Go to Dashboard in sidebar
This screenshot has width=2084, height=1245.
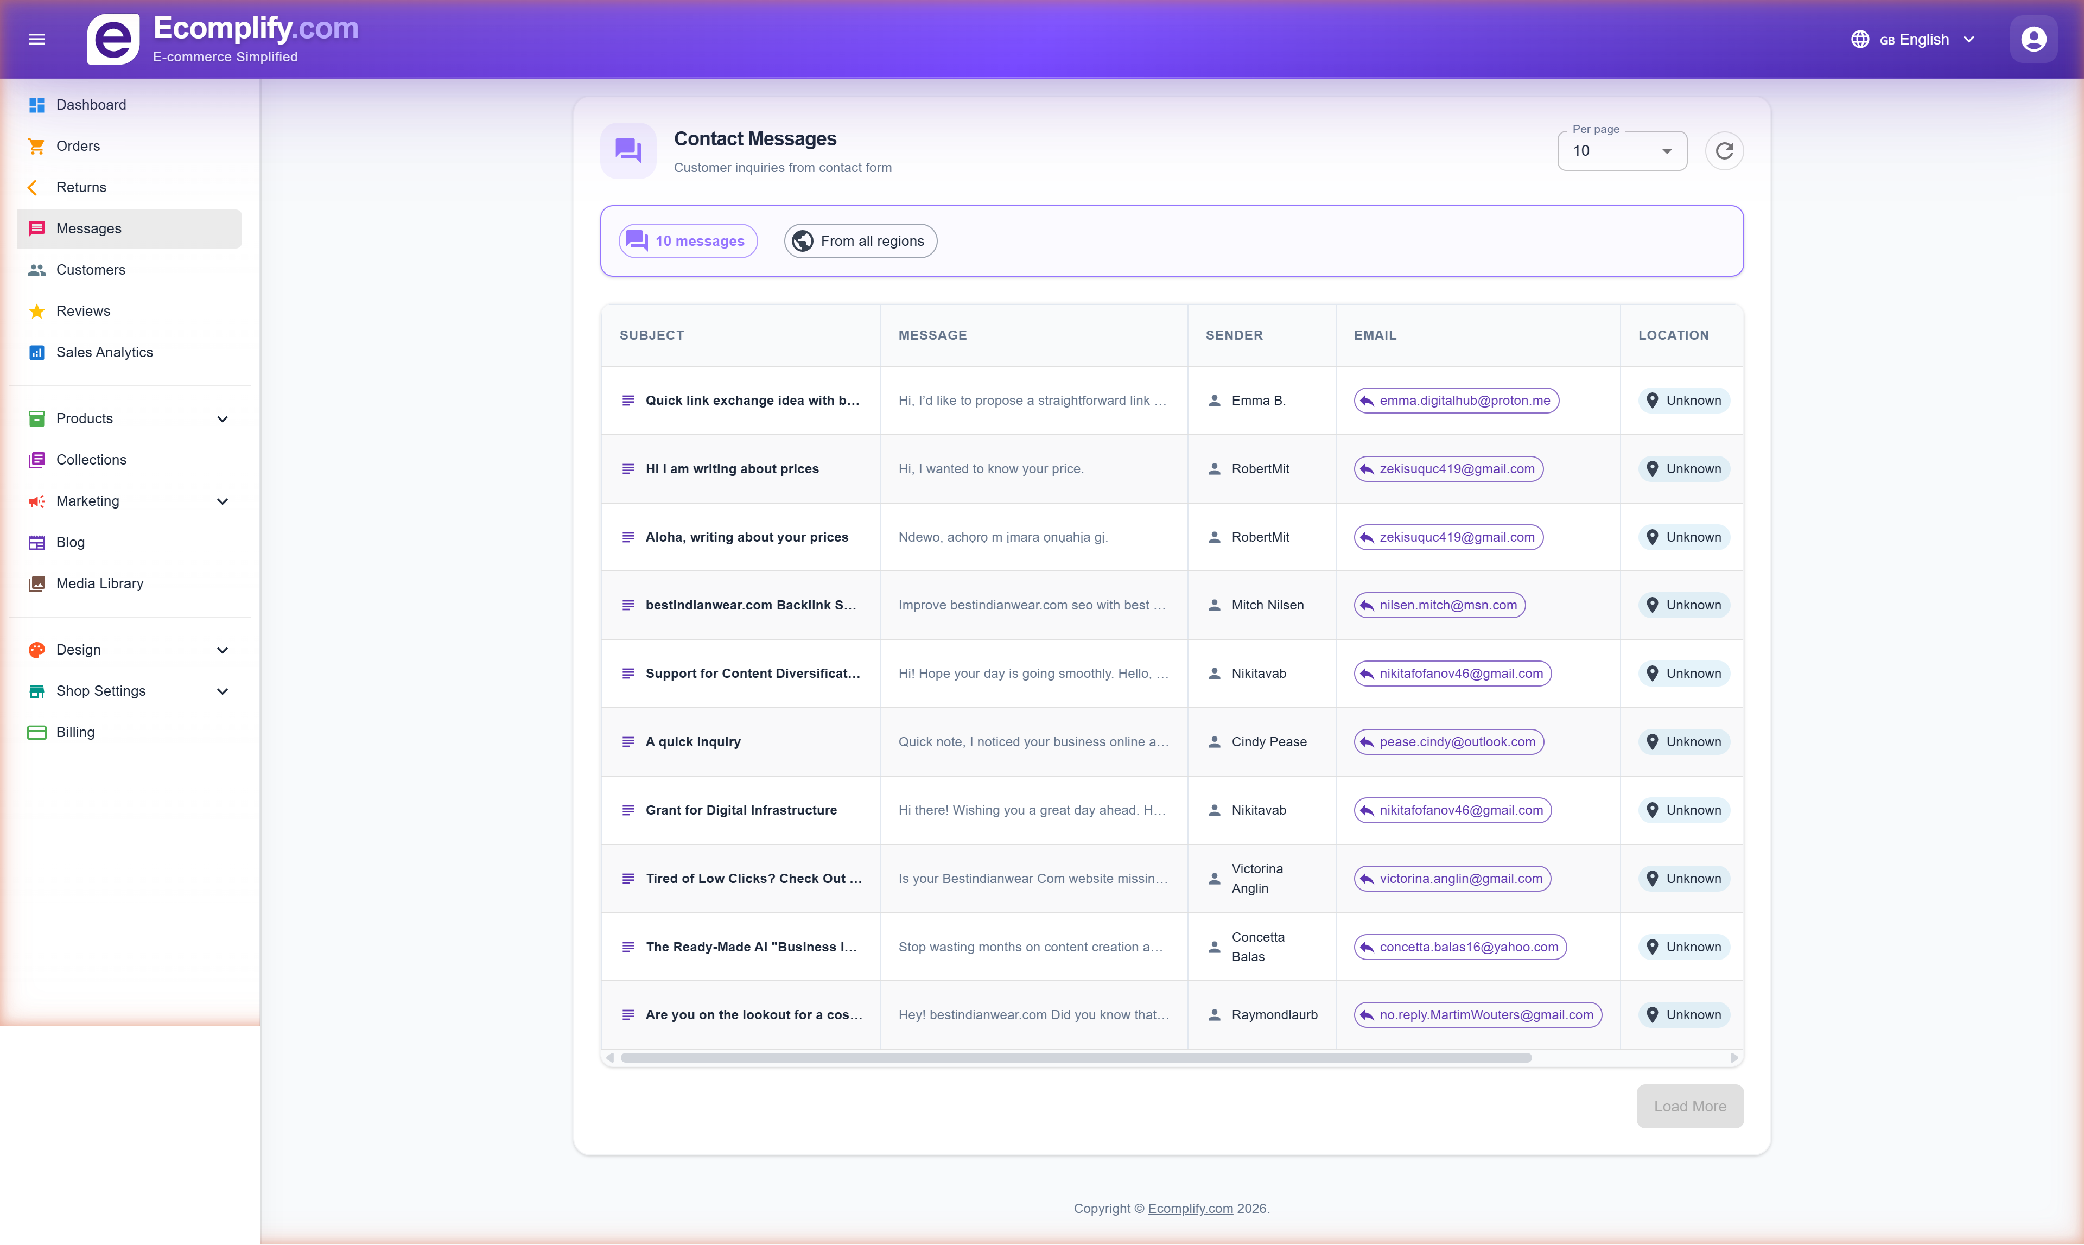click(91, 105)
